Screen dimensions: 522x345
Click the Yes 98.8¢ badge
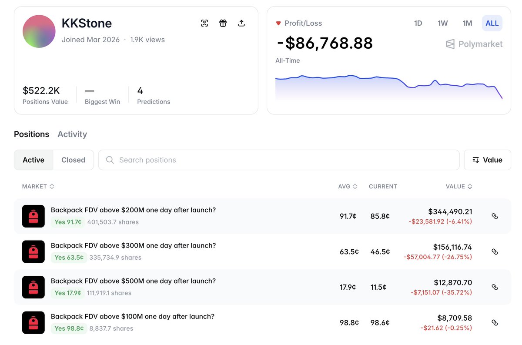[69, 328]
